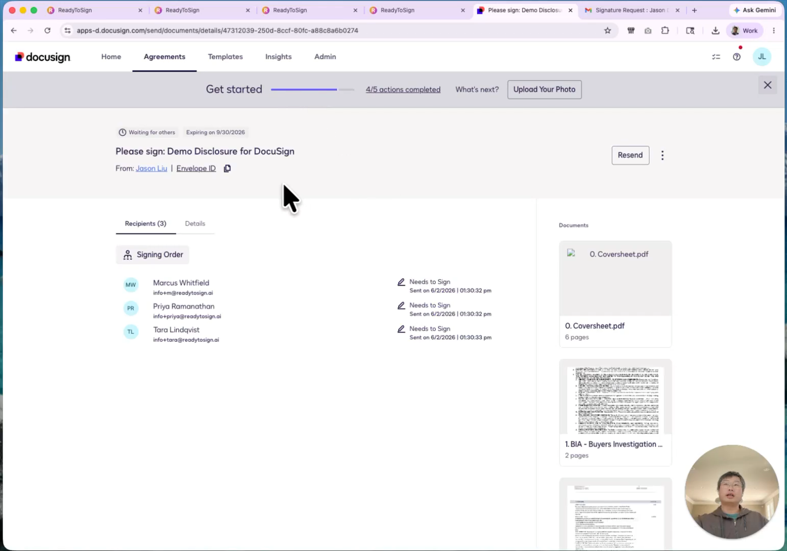Click email info+m@readytosign.ai
This screenshot has width=787, height=551.
[183, 293]
